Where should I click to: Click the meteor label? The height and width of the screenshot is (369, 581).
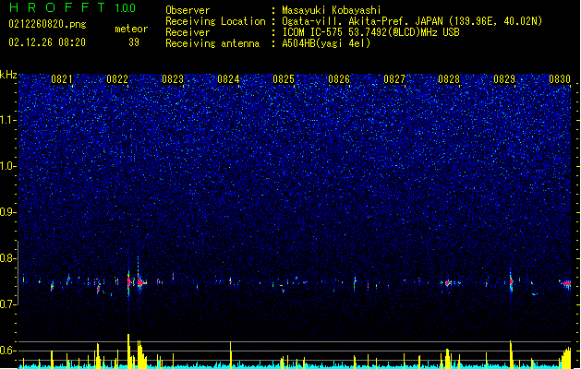[131, 29]
